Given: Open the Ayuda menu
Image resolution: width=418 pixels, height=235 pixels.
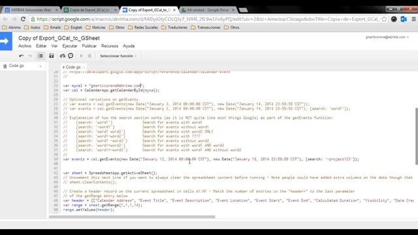Looking at the screenshot, I should [129, 46].
